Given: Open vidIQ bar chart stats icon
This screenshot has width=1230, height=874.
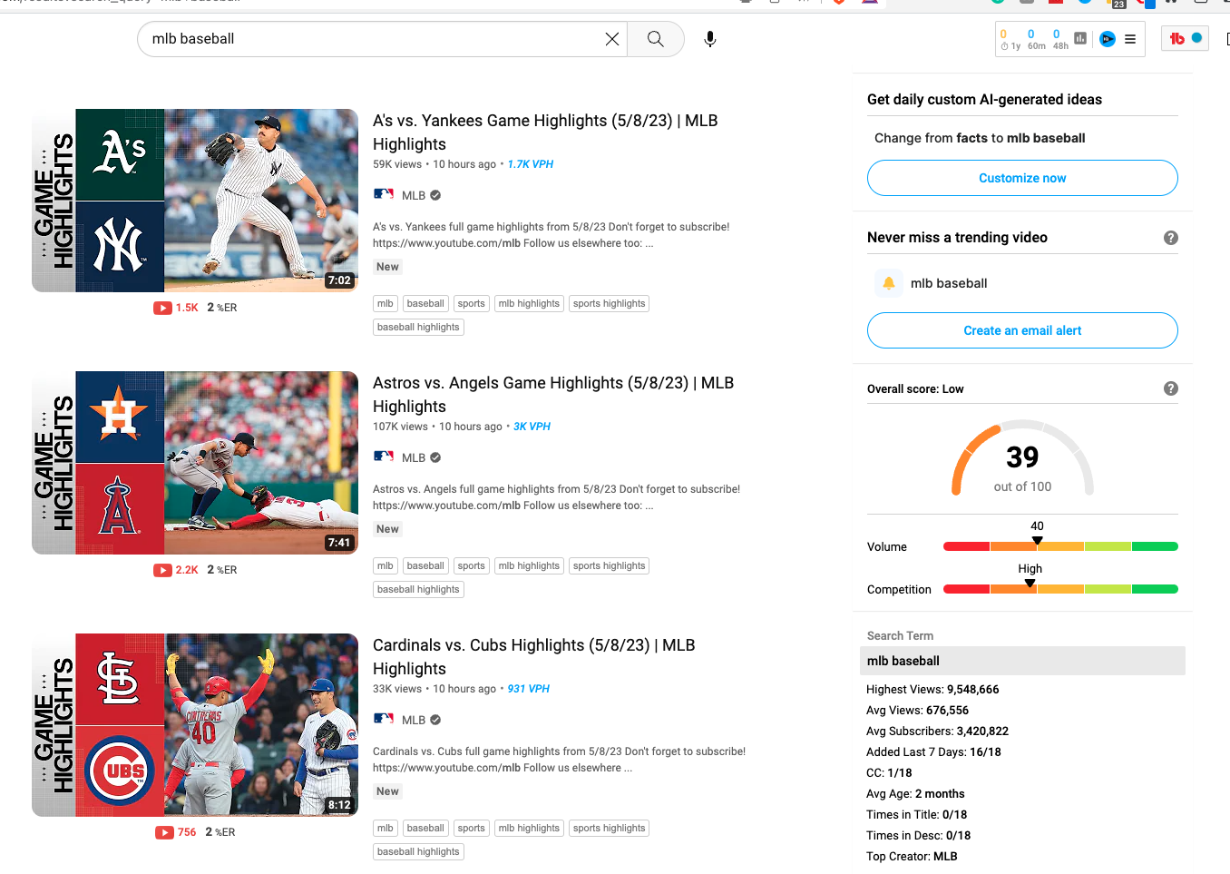Looking at the screenshot, I should coord(1080,39).
